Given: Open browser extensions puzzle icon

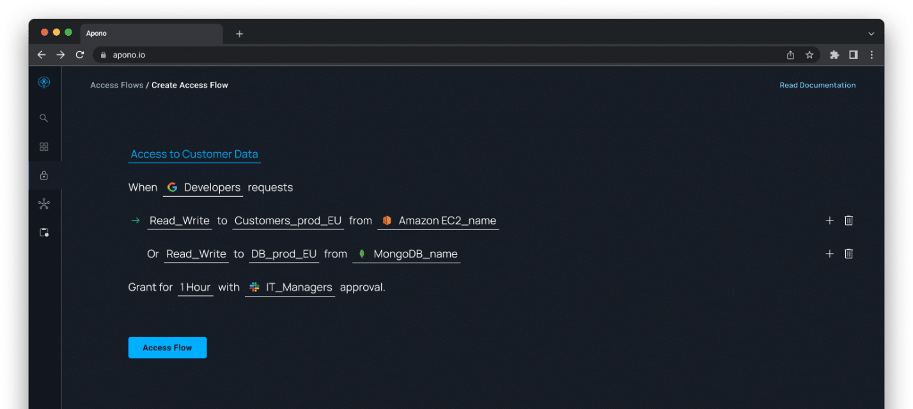Looking at the screenshot, I should pos(834,55).
